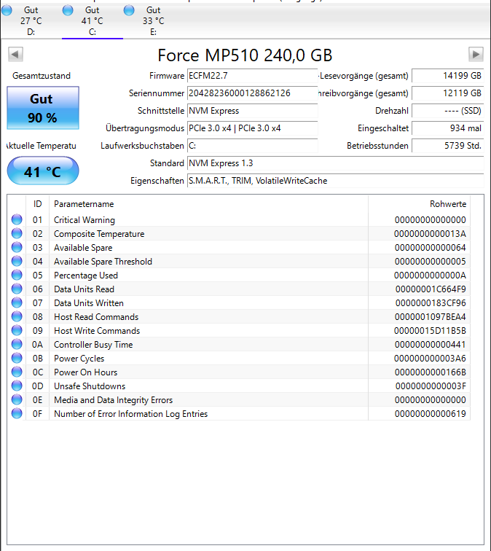Select the Power Cycles parameter name
Viewport: 491px width, 551px height.
tap(79, 359)
